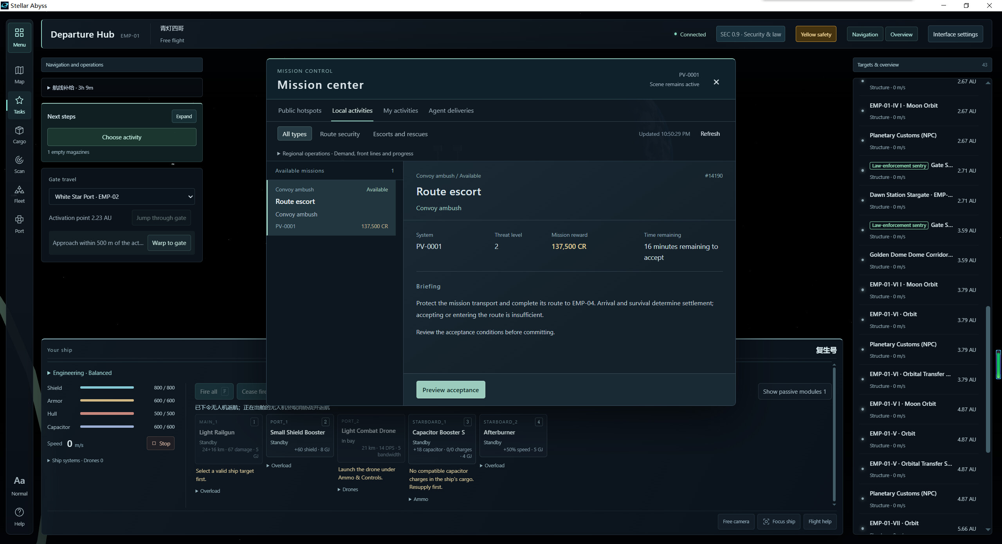Filter missions by Route security
The width and height of the screenshot is (1002, 544).
coord(340,134)
